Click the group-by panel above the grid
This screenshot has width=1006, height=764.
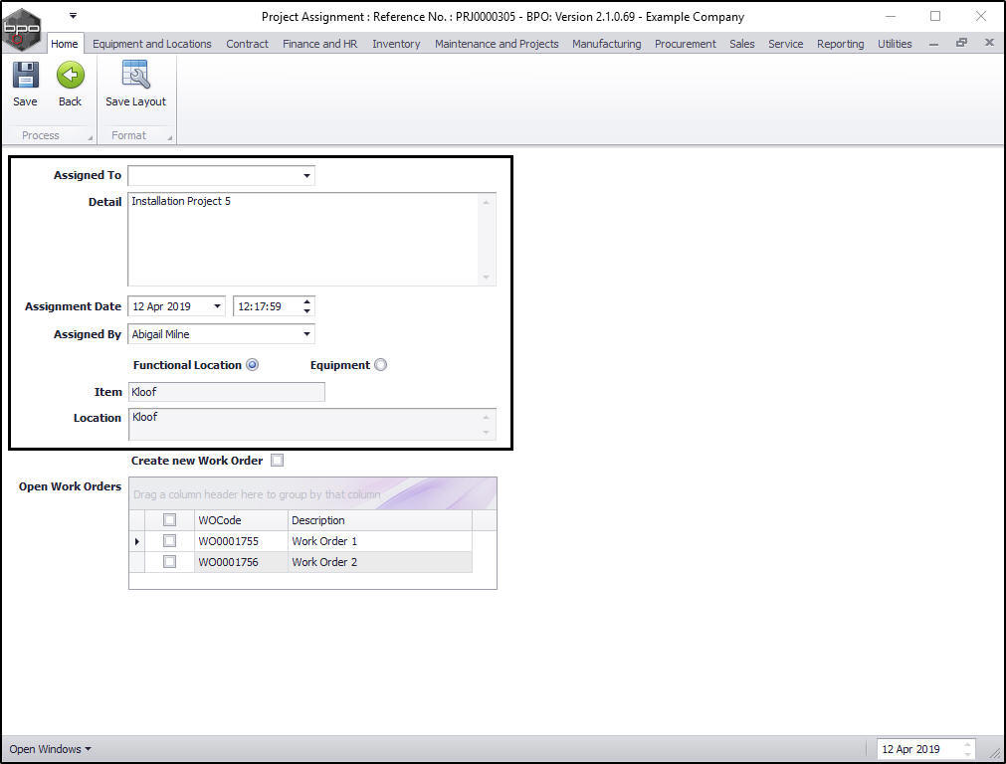312,494
